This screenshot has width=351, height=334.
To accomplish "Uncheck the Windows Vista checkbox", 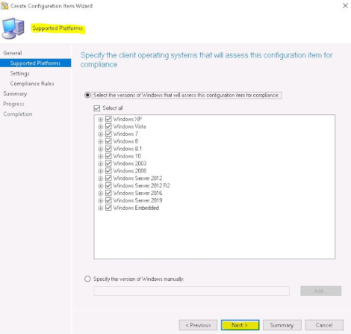I will click(x=109, y=126).
